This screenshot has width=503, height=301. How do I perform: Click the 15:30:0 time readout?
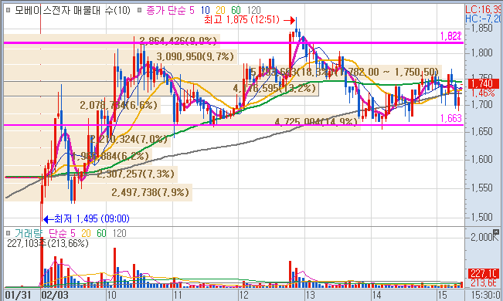485,295
